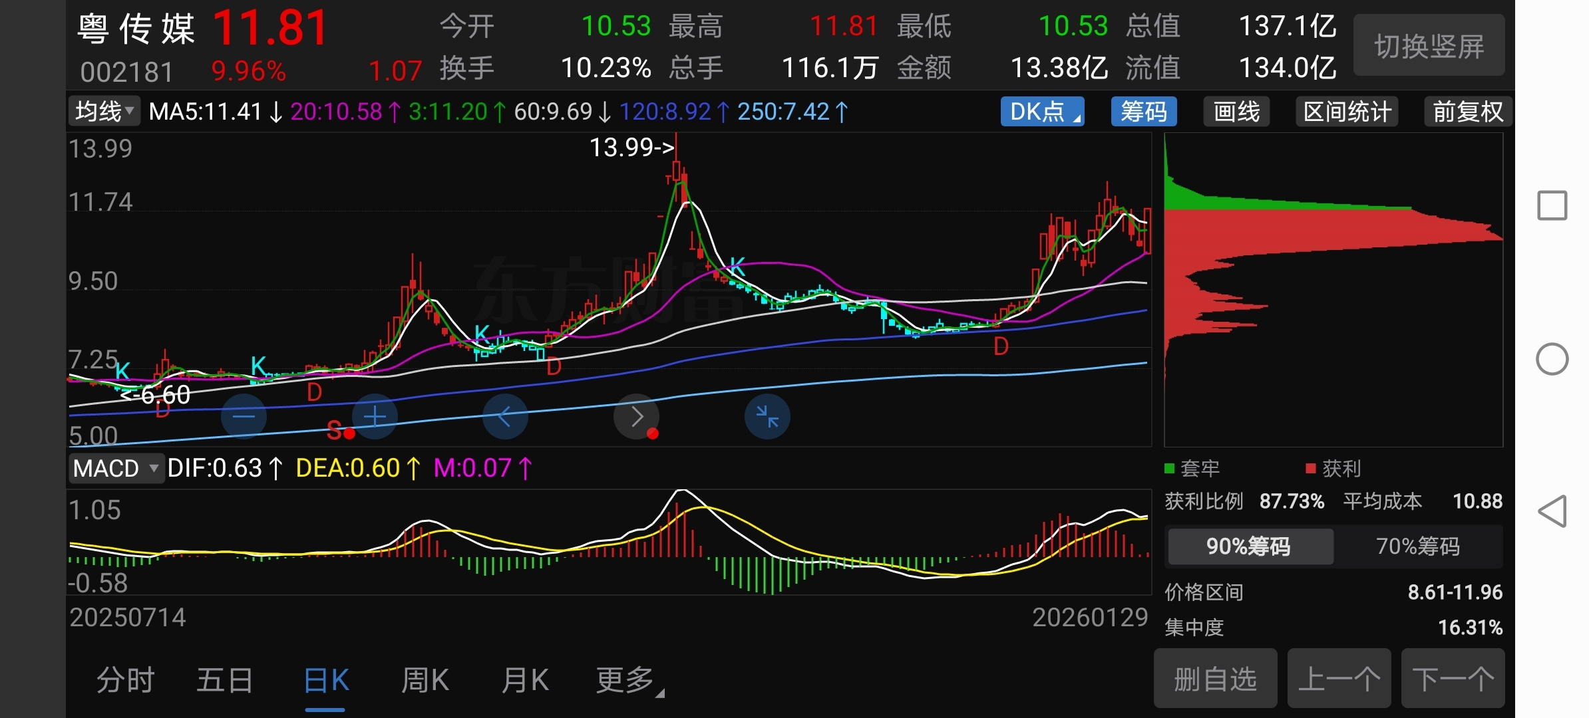1589x718 pixels.
Task: Tap the Android home circle button
Action: (1552, 360)
